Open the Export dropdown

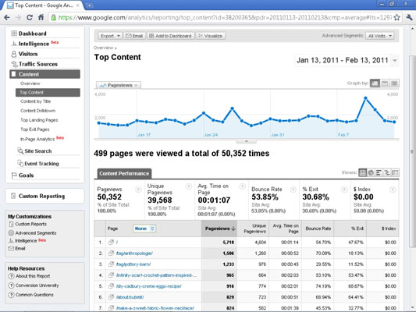point(110,36)
